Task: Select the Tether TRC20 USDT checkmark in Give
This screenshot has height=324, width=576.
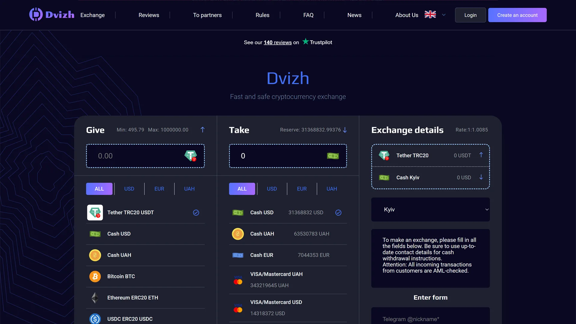Action: (x=196, y=213)
